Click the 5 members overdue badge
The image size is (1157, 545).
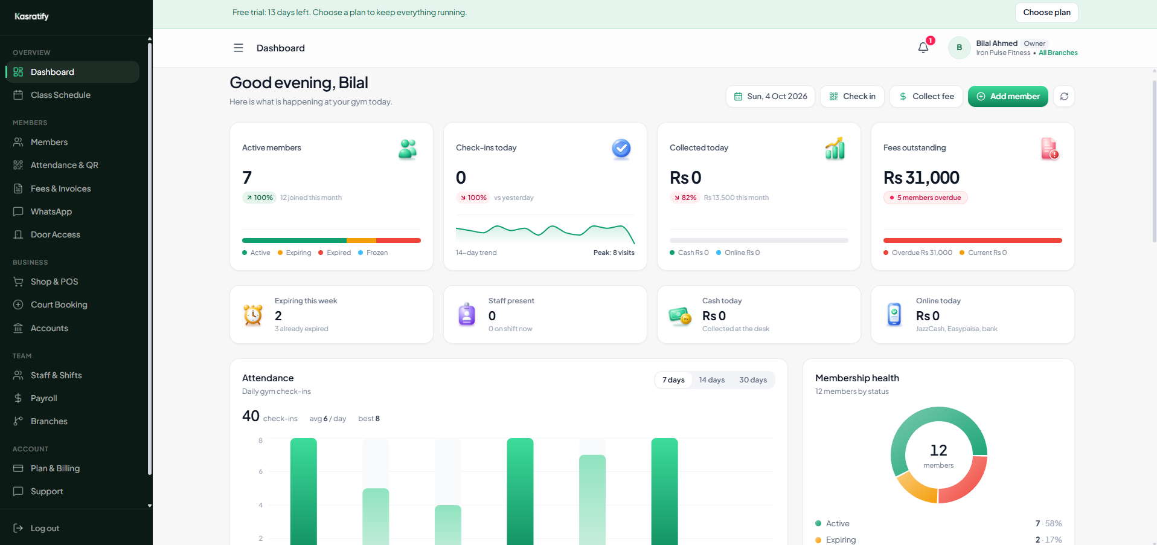tap(925, 198)
